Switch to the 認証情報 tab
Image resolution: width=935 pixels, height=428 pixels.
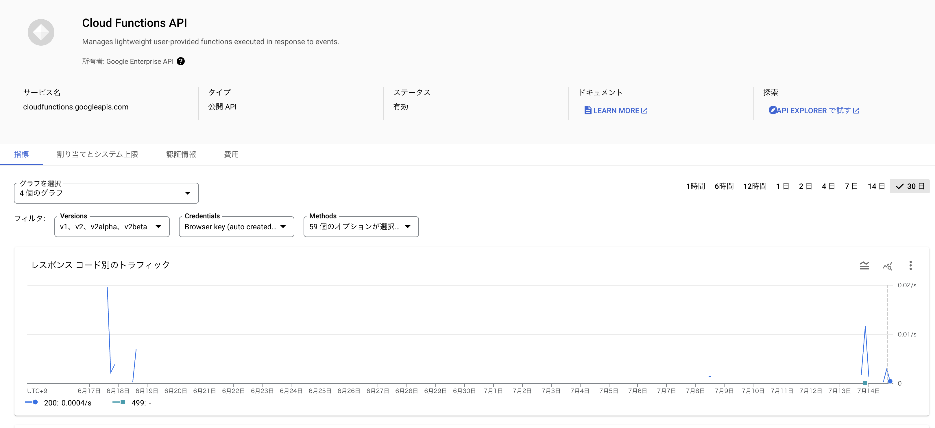tap(181, 154)
